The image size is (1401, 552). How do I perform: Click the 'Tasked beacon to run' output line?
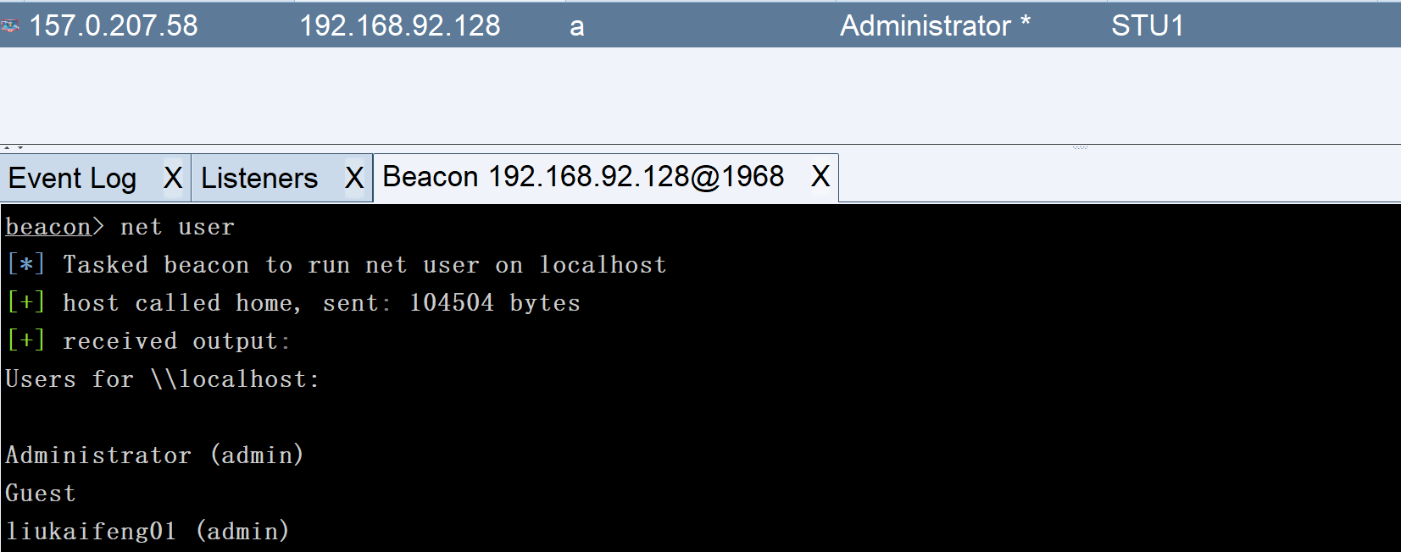coord(364,265)
